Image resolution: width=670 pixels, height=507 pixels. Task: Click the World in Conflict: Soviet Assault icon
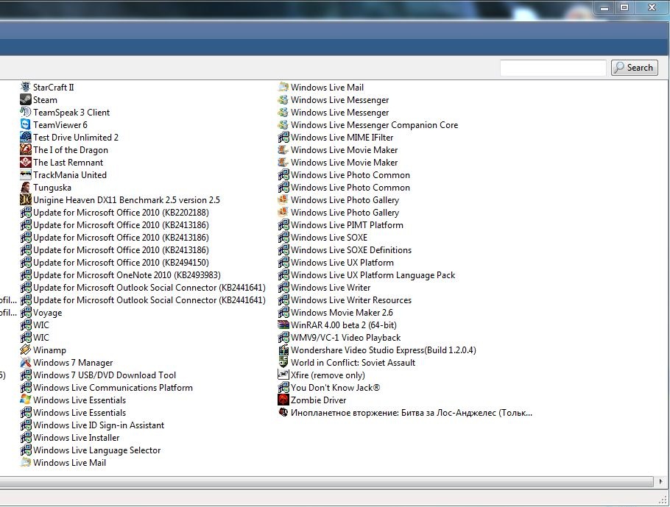click(x=283, y=362)
